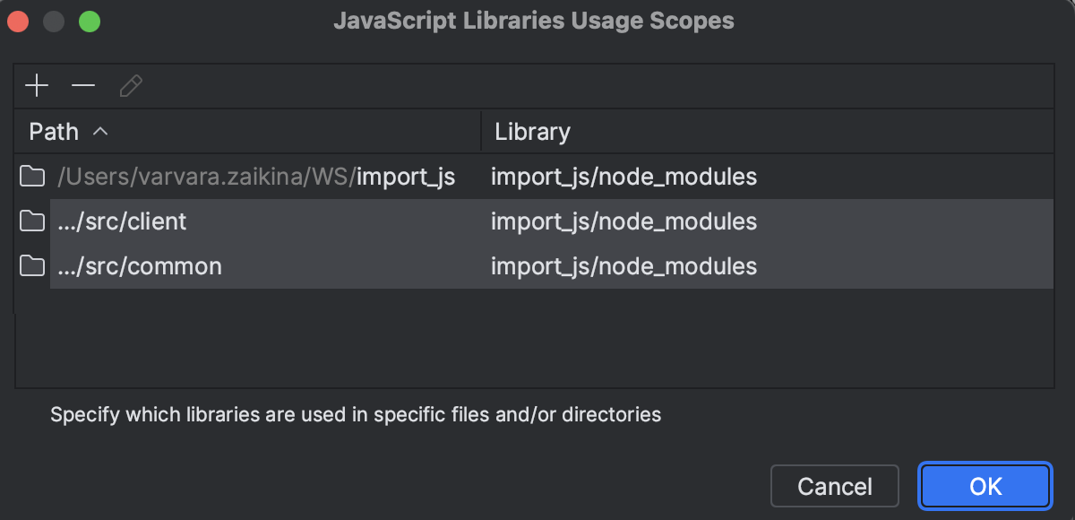Viewport: 1075px width, 520px height.
Task: Click the green zoom window button
Action: [89, 21]
